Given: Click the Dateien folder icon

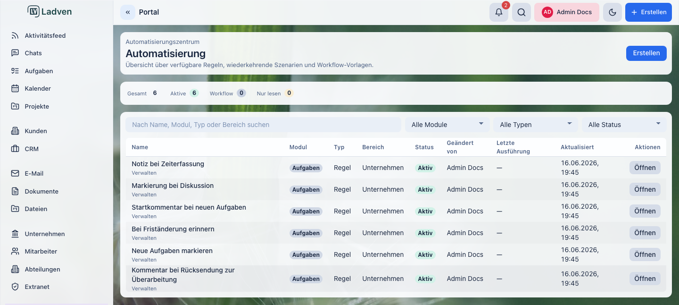Looking at the screenshot, I should point(15,209).
